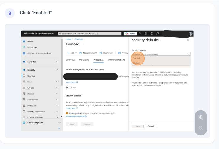Click the user avatar in header
Image resolution: width=219 pixels, height=149 pixels.
point(191,34)
